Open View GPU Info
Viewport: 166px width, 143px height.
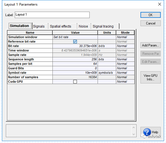tap(150, 77)
